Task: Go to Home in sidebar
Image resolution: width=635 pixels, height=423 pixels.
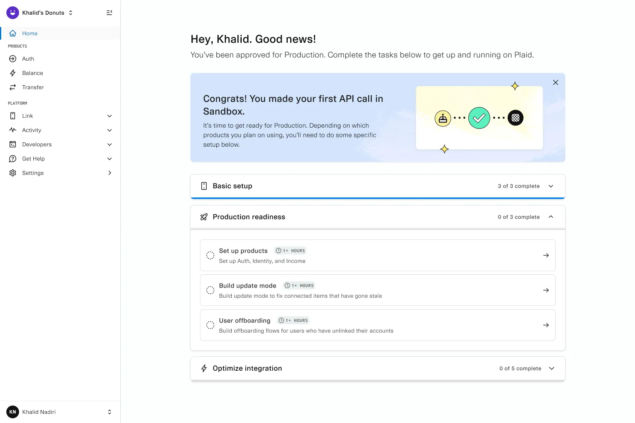Action: tap(60, 33)
